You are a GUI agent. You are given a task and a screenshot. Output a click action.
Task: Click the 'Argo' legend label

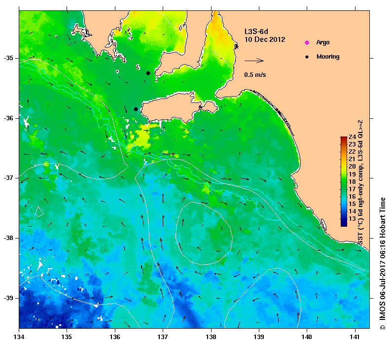[323, 42]
